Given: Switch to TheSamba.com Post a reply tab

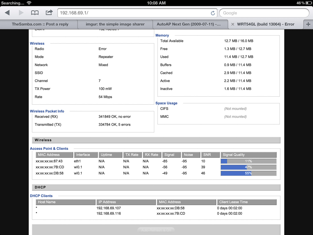Looking at the screenshot, I should [x=40, y=24].
